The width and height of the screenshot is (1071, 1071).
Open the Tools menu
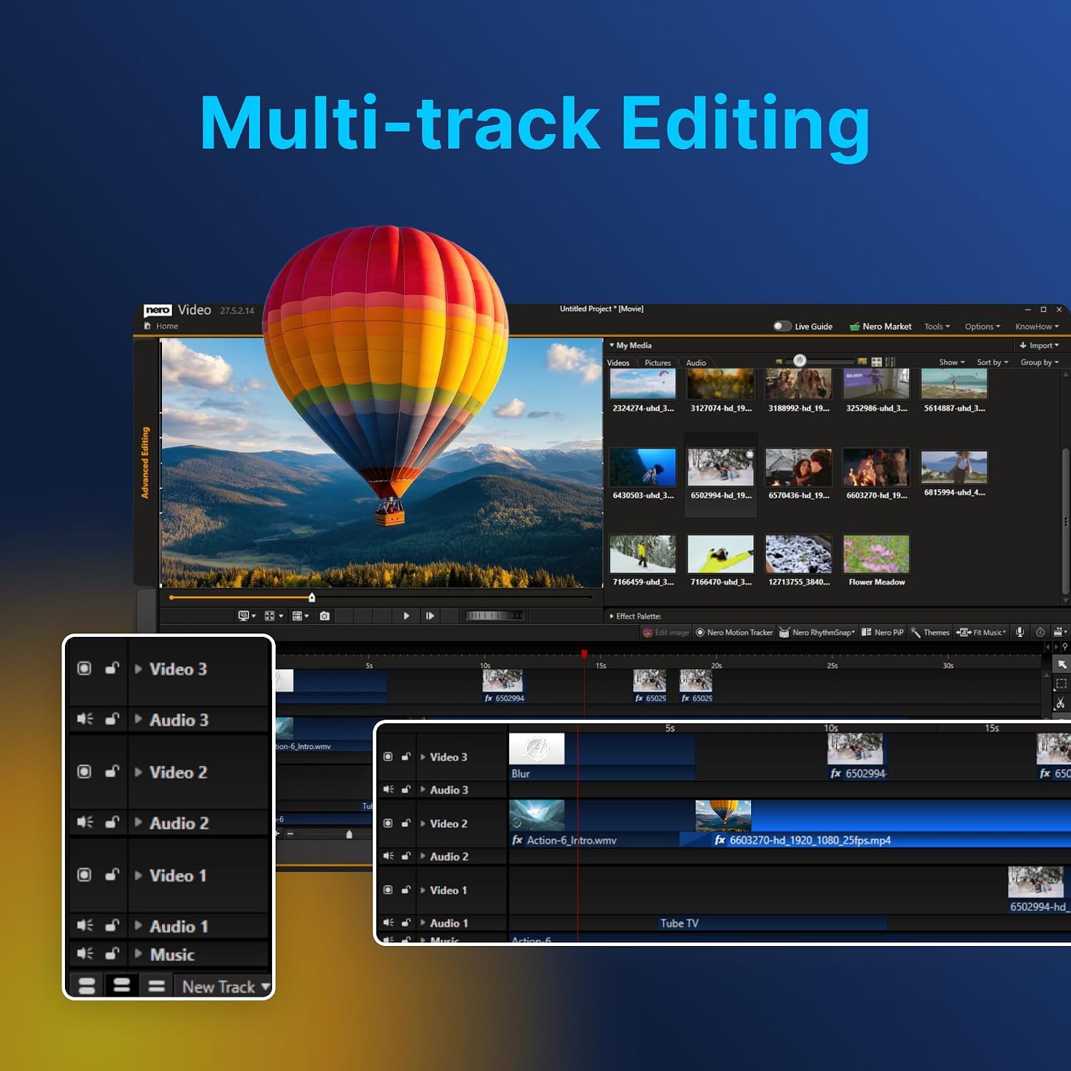point(937,326)
